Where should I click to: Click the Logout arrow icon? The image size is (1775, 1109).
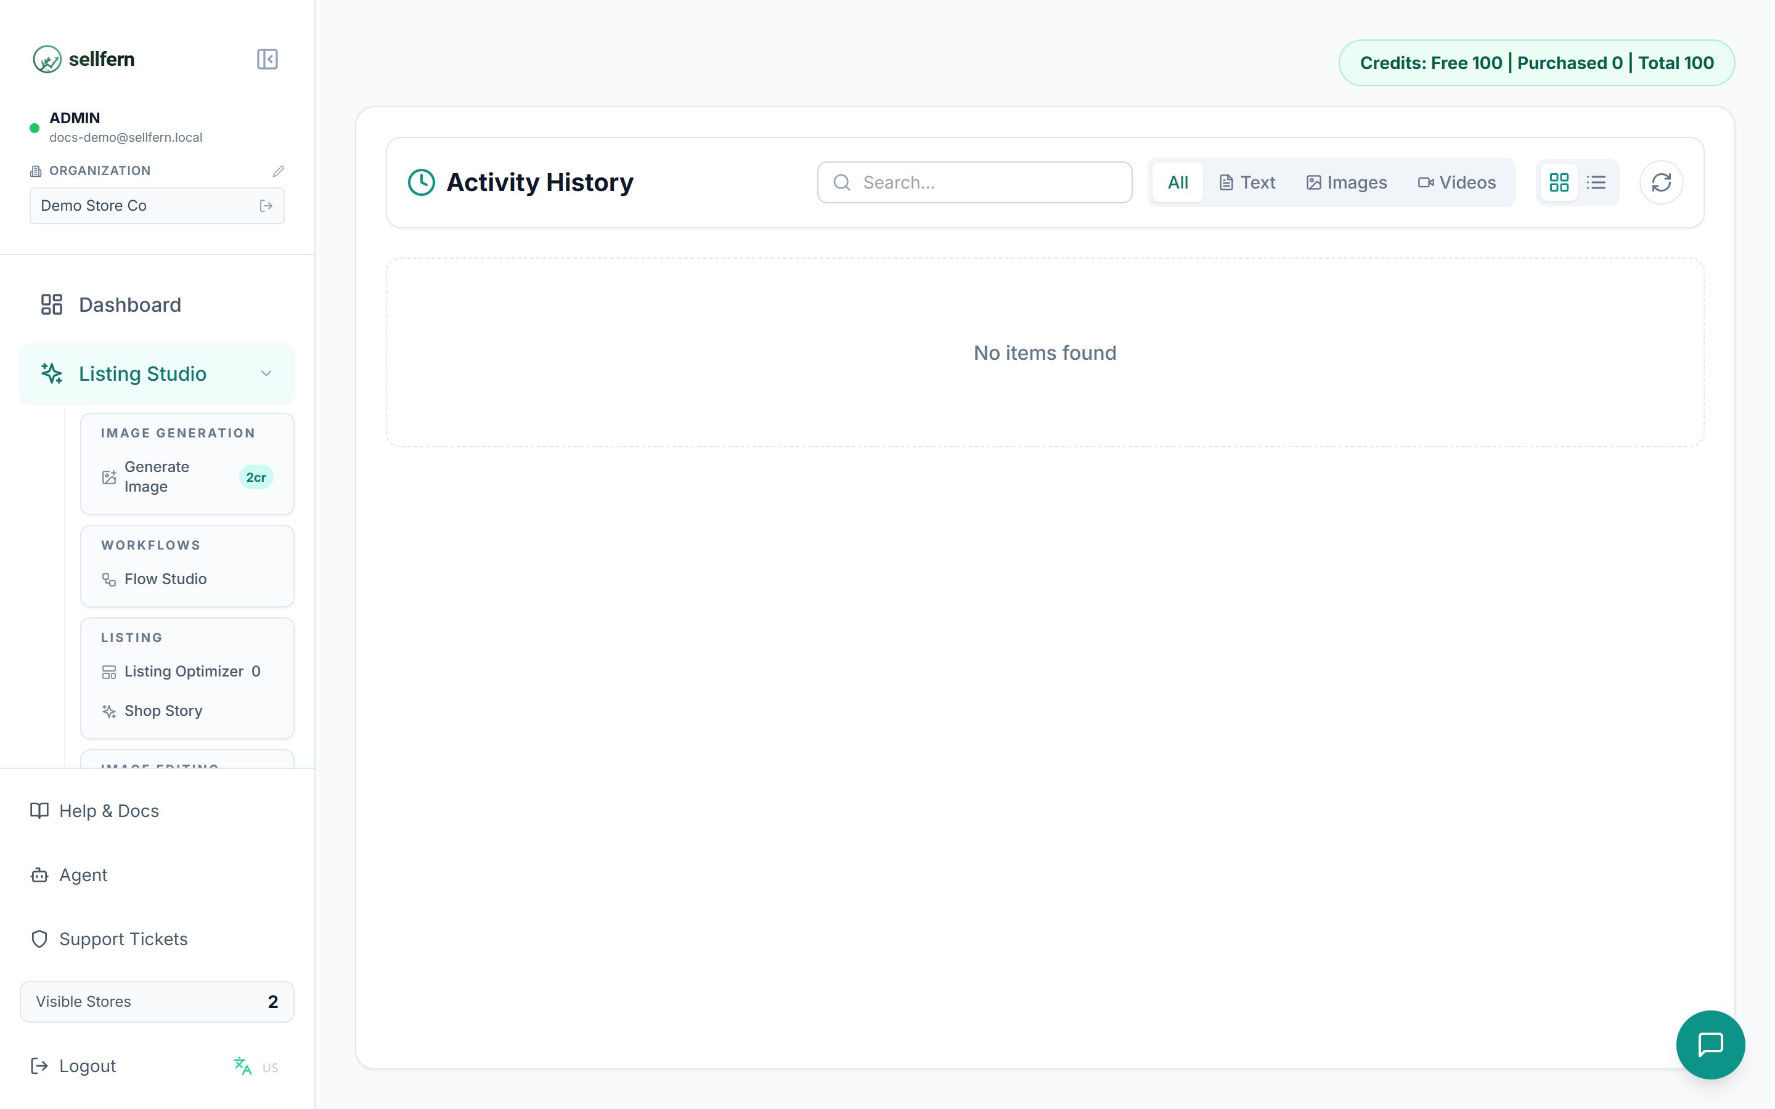tap(39, 1066)
